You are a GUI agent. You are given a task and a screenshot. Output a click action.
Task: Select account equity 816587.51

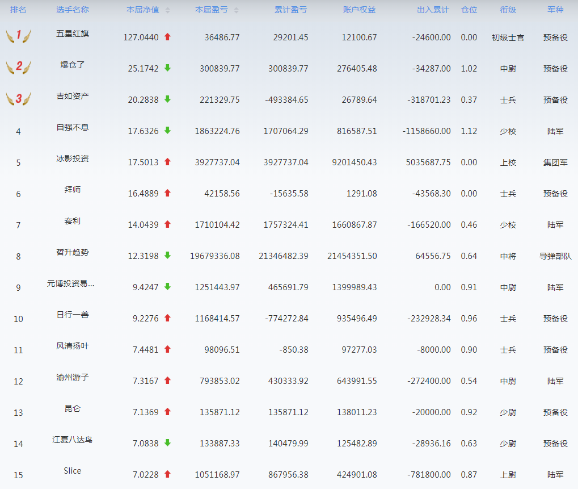[x=357, y=131]
